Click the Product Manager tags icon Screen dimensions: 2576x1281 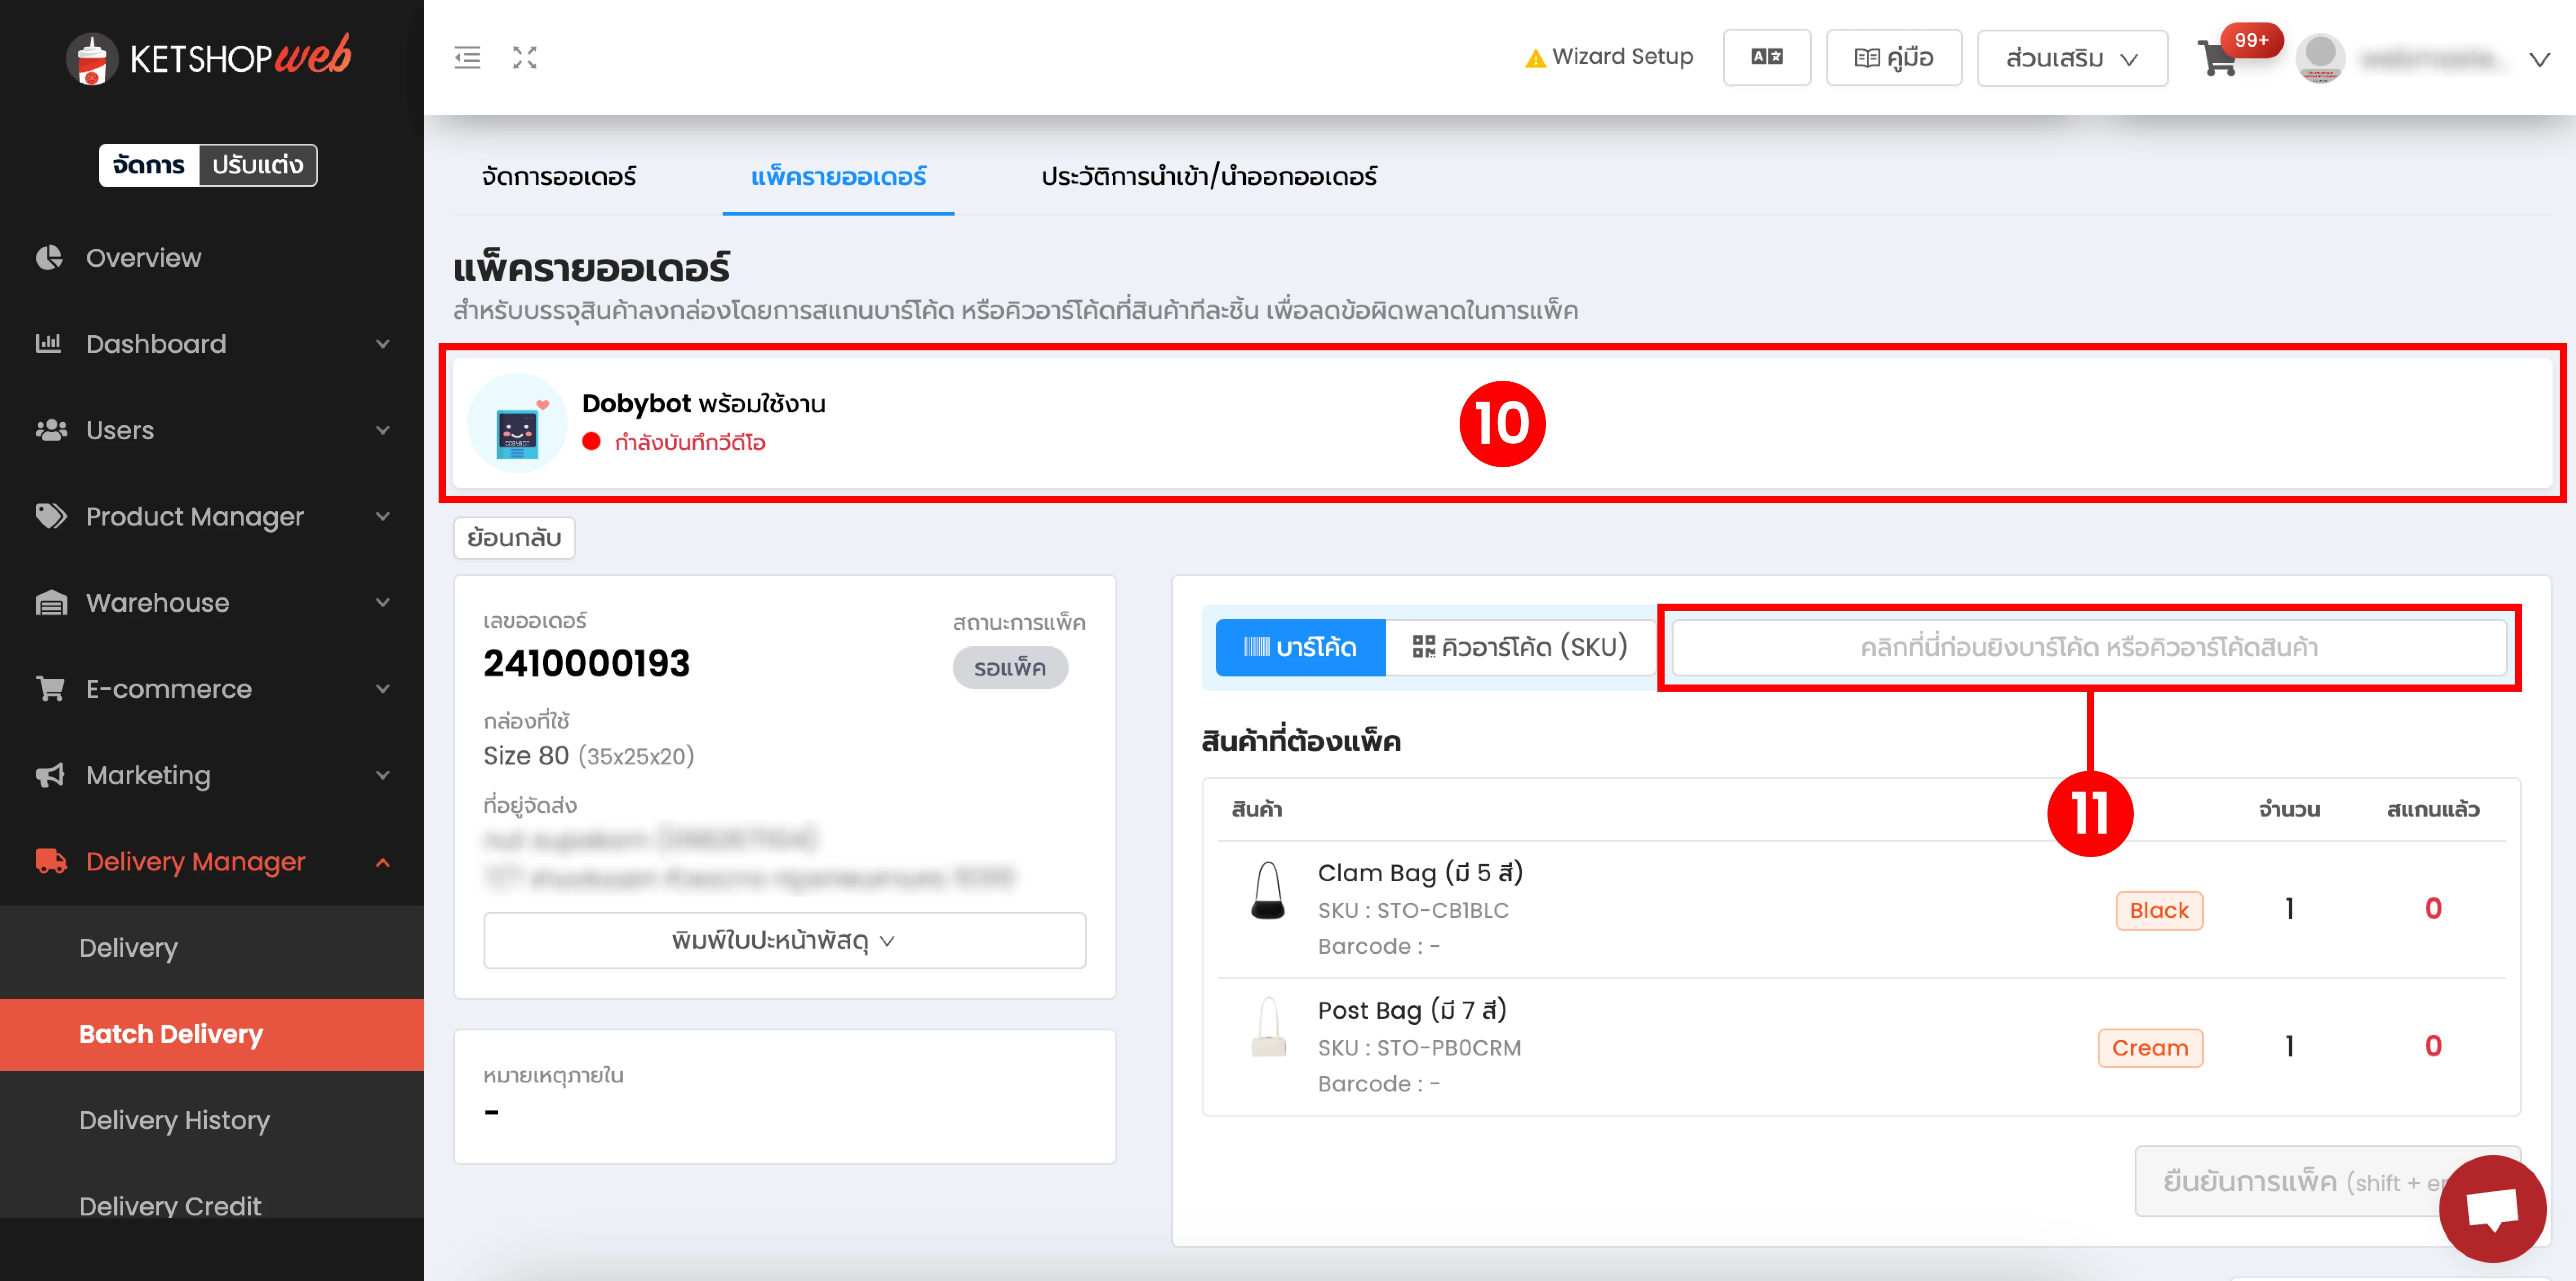point(51,517)
